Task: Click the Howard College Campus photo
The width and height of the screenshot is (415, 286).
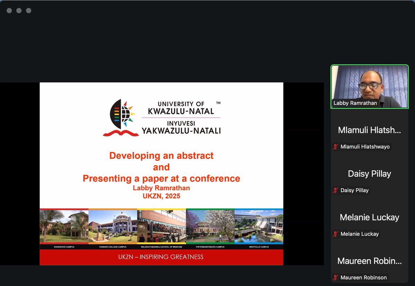Action: (x=113, y=226)
